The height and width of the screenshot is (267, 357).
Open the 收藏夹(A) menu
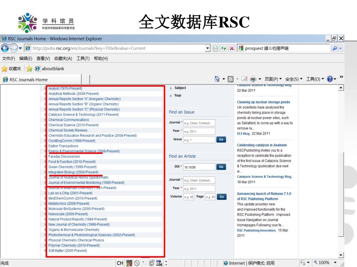pyautogui.click(x=63, y=58)
